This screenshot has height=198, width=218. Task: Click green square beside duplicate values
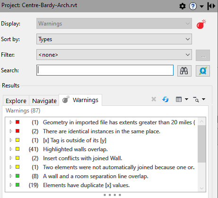(17, 185)
